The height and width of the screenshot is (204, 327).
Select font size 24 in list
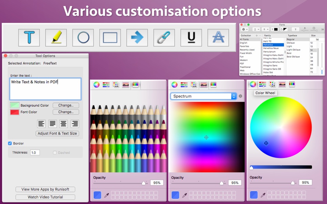tap(312, 57)
